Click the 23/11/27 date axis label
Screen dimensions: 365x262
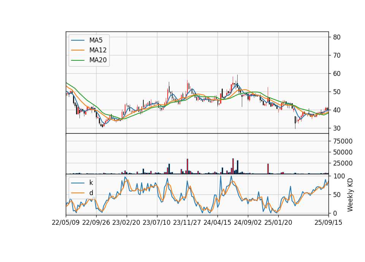187,223
